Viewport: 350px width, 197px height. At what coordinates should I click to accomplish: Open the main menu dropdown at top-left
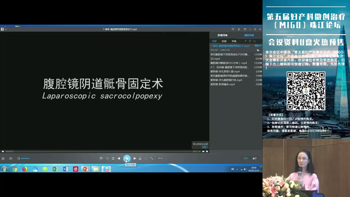click(4, 29)
